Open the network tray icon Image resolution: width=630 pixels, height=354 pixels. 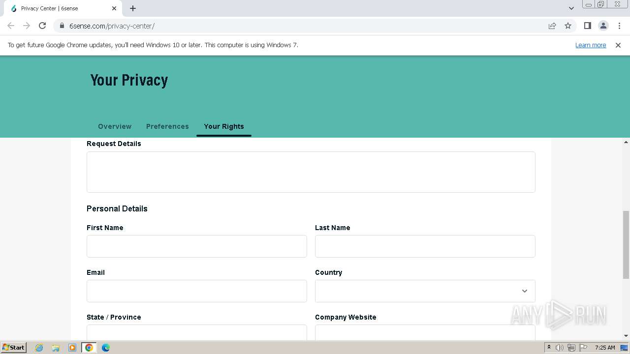571,348
